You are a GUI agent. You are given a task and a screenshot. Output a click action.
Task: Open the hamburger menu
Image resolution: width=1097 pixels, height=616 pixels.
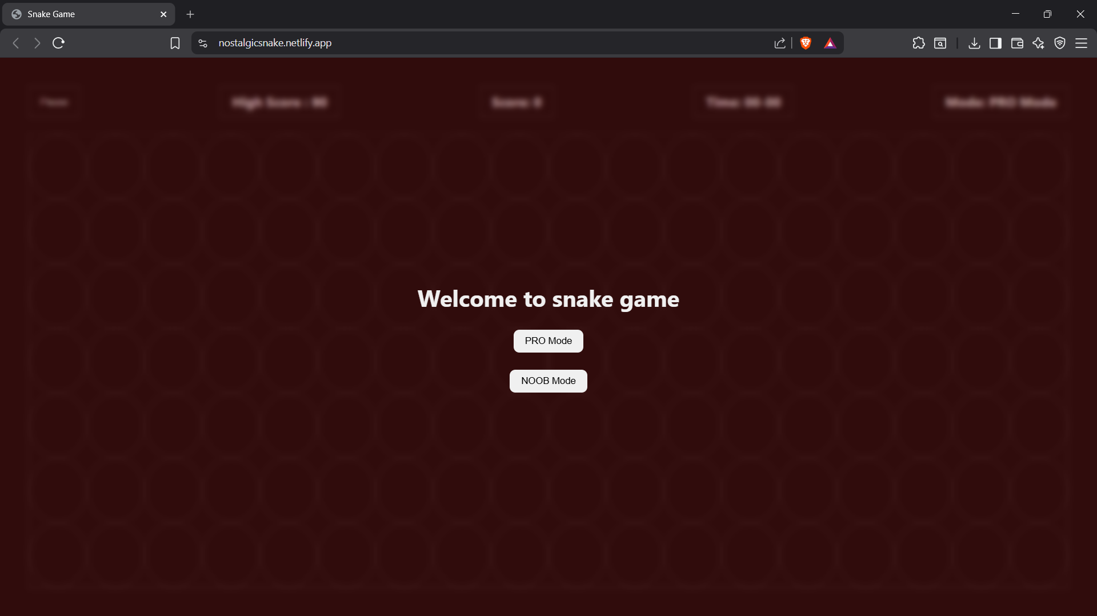coord(1082,43)
